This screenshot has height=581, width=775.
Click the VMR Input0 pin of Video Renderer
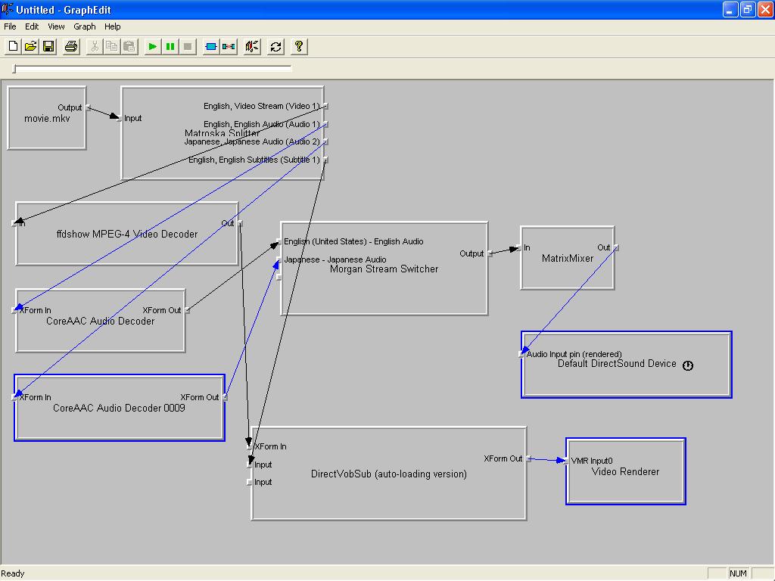tap(565, 461)
